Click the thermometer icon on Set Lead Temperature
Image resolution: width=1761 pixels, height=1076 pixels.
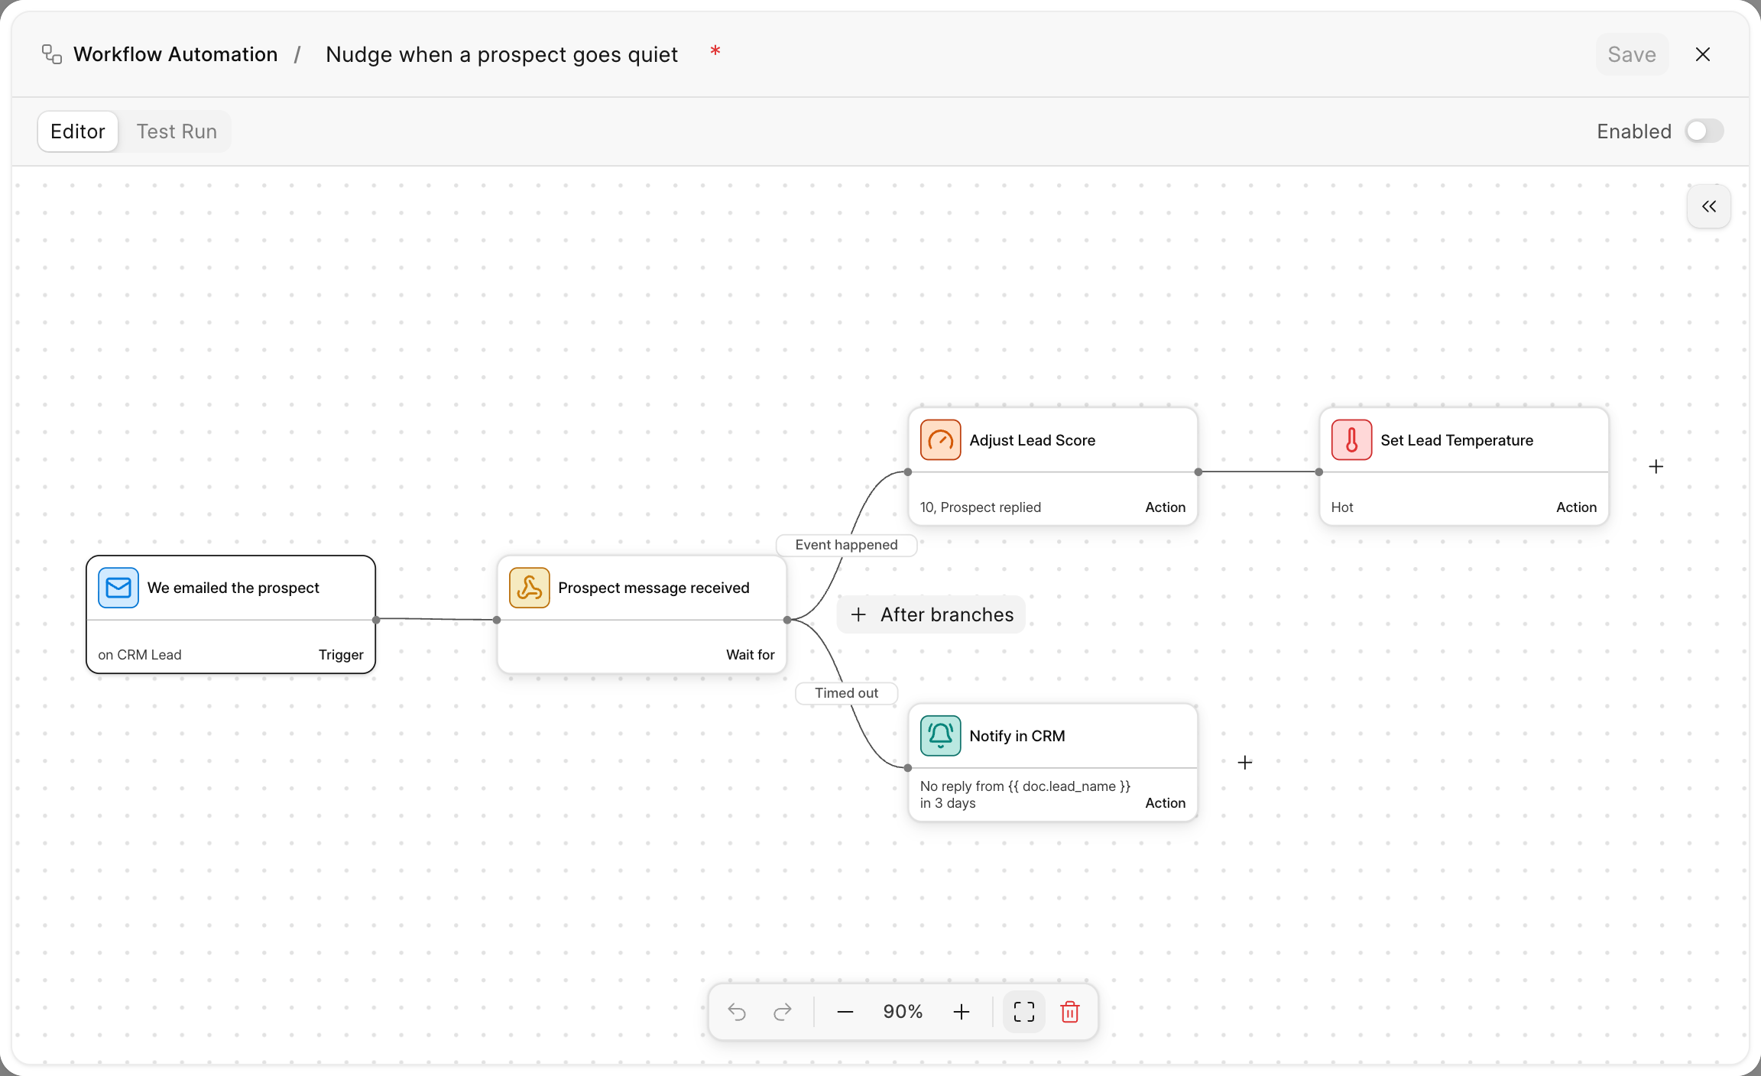click(1352, 440)
